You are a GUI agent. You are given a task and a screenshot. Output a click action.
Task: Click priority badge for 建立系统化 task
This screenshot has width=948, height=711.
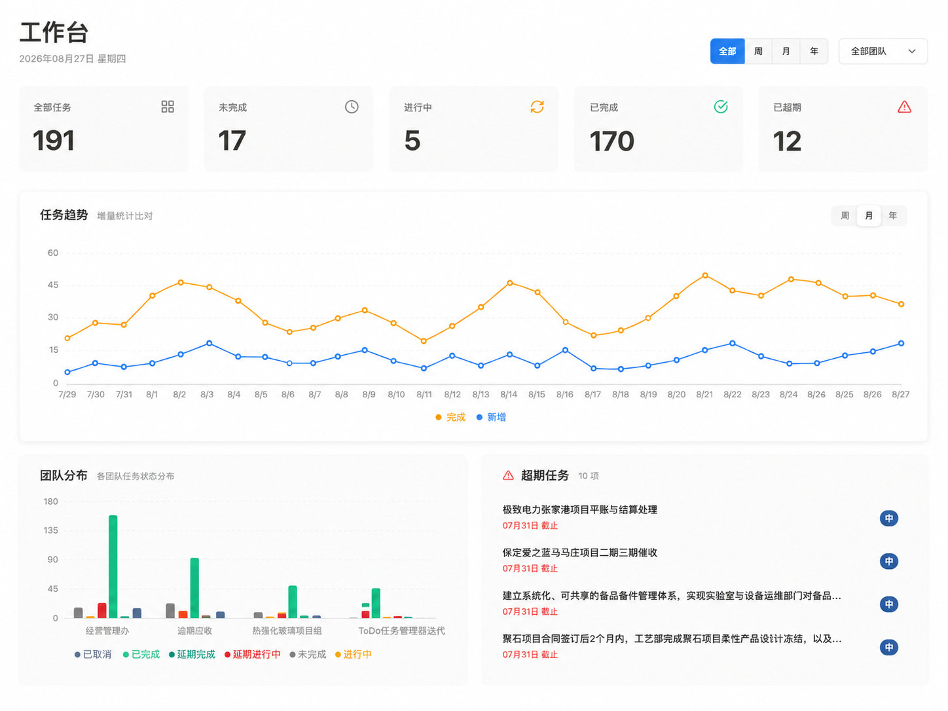tap(888, 604)
